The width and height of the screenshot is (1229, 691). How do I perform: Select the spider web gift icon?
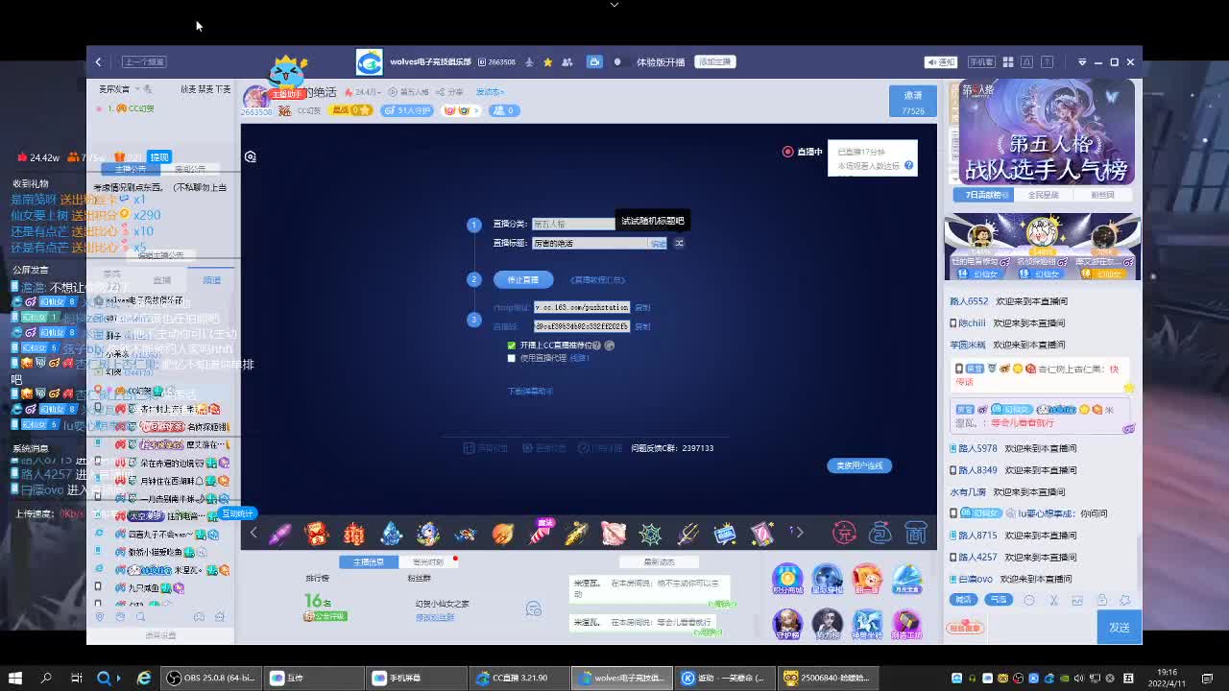(650, 533)
